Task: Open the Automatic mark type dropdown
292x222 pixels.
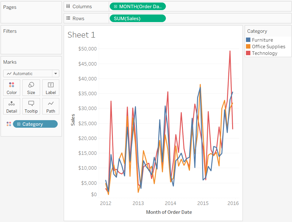Action: (x=31, y=73)
